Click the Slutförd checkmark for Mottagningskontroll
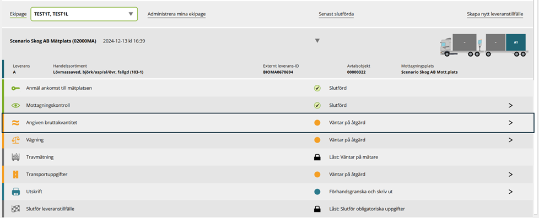Image resolution: width=539 pixels, height=218 pixels. 317,105
